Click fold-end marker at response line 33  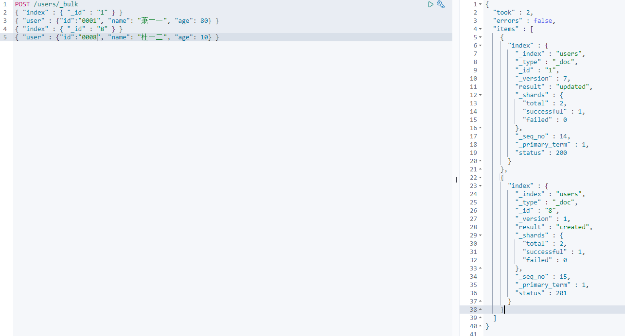[x=481, y=269]
